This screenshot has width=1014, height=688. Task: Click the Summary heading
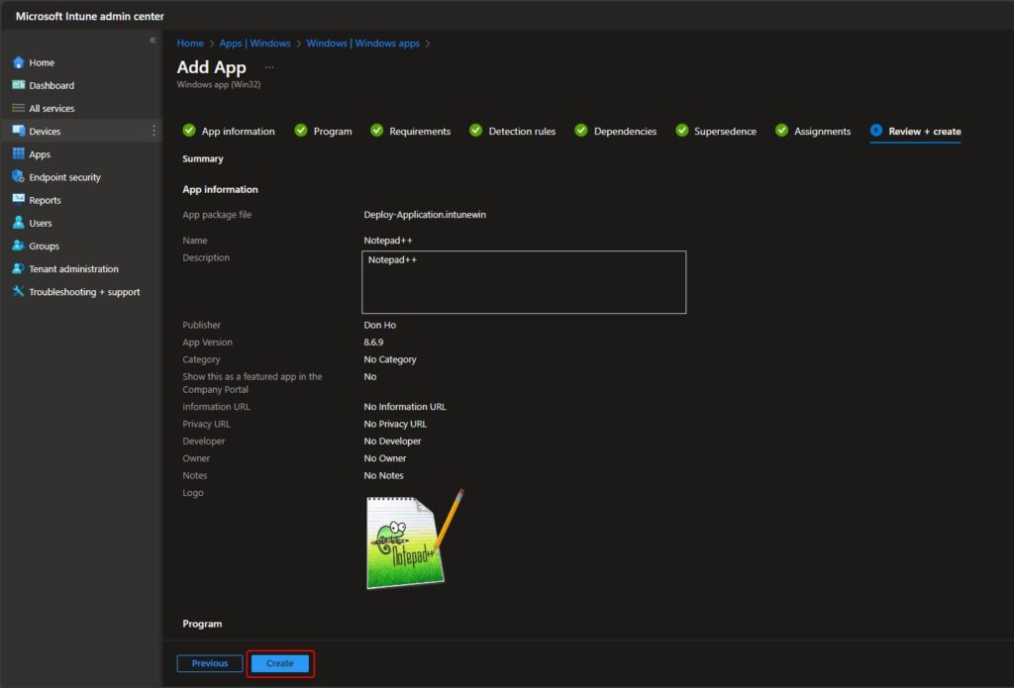[202, 158]
